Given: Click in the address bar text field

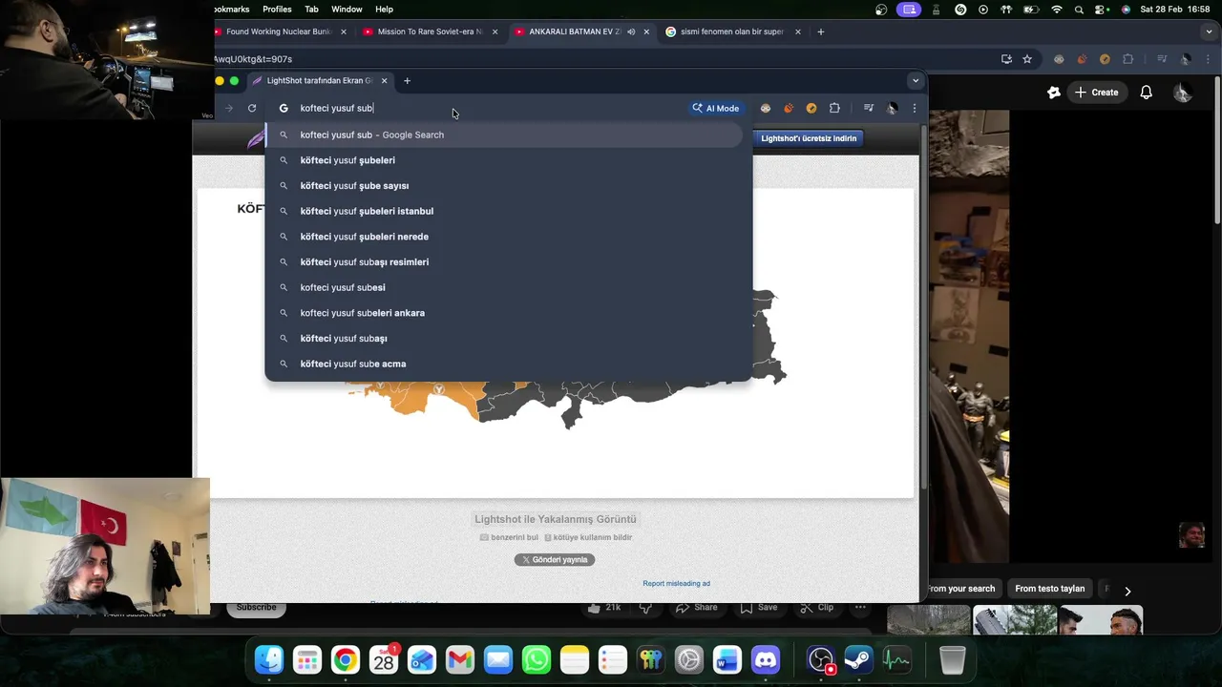Looking at the screenshot, I should [487, 108].
